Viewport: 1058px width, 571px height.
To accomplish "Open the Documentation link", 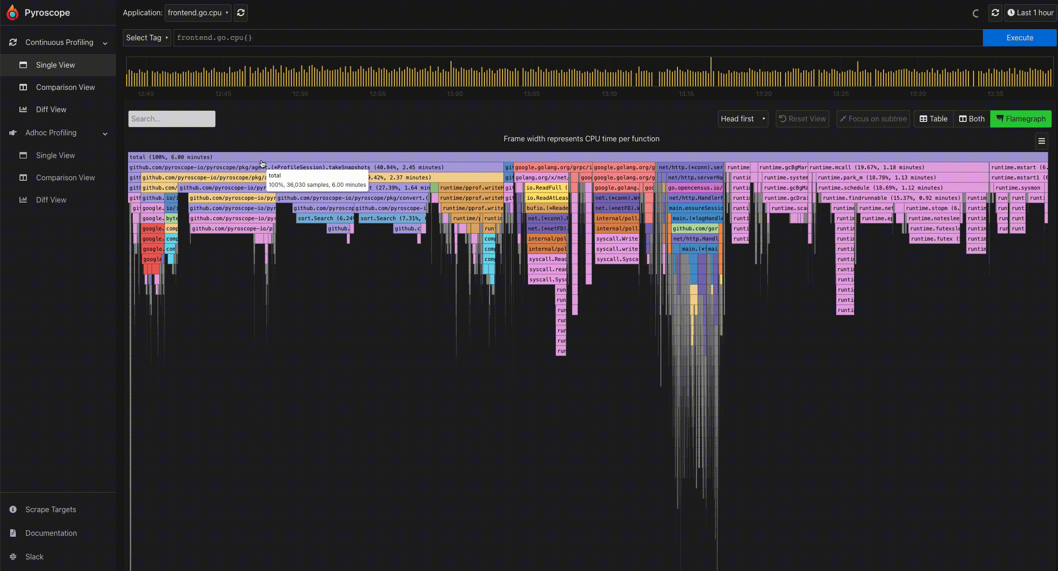I will click(x=51, y=533).
